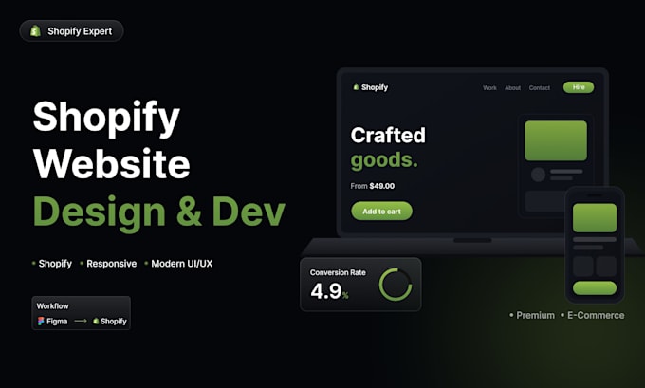
Task: Click the Conversion Rate progress ring
Action: point(396,285)
